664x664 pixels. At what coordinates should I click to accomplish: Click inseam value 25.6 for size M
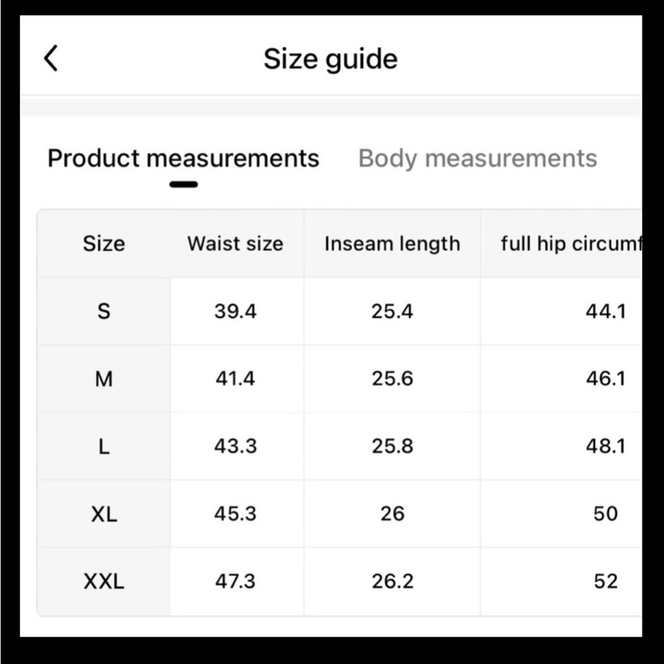tap(392, 378)
